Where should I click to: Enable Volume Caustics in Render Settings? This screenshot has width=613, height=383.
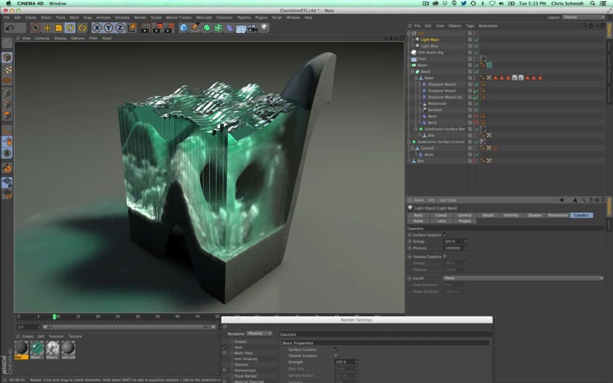tap(336, 355)
